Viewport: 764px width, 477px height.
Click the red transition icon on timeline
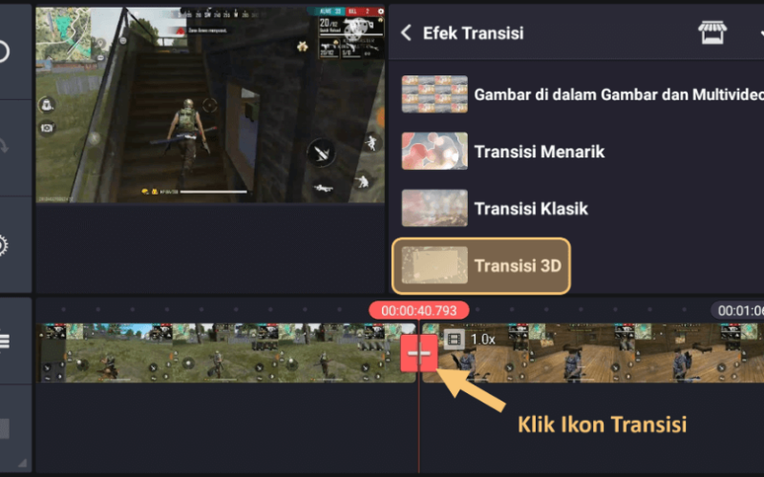(419, 353)
